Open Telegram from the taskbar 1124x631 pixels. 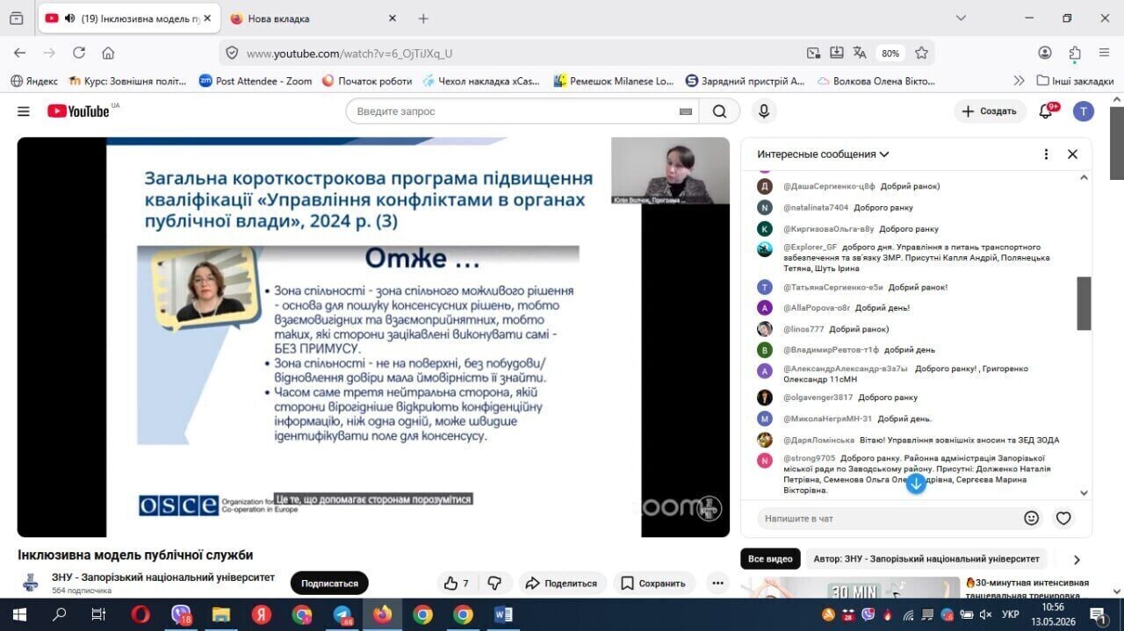[x=342, y=614]
